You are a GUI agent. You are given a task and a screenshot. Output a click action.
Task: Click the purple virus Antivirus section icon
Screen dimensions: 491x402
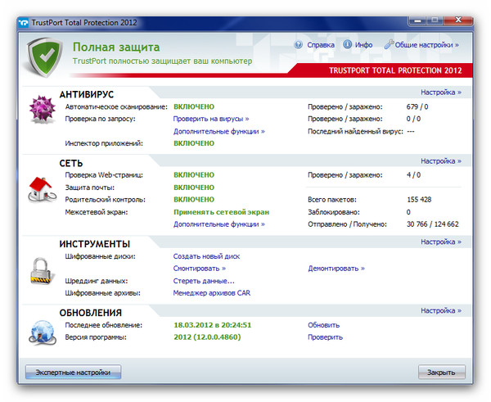[41, 110]
